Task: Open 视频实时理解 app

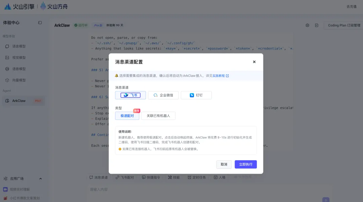Action: (x=20, y=190)
